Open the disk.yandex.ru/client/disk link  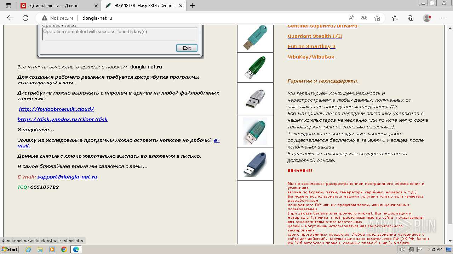63,119
